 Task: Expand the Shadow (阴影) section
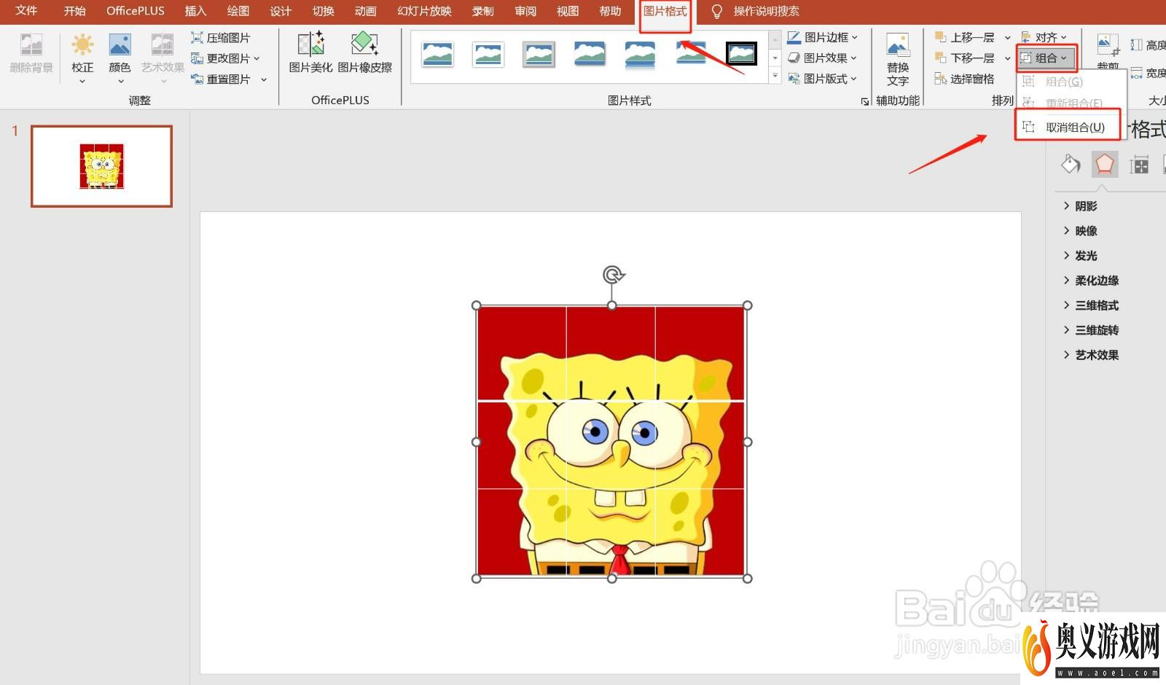(x=1080, y=206)
